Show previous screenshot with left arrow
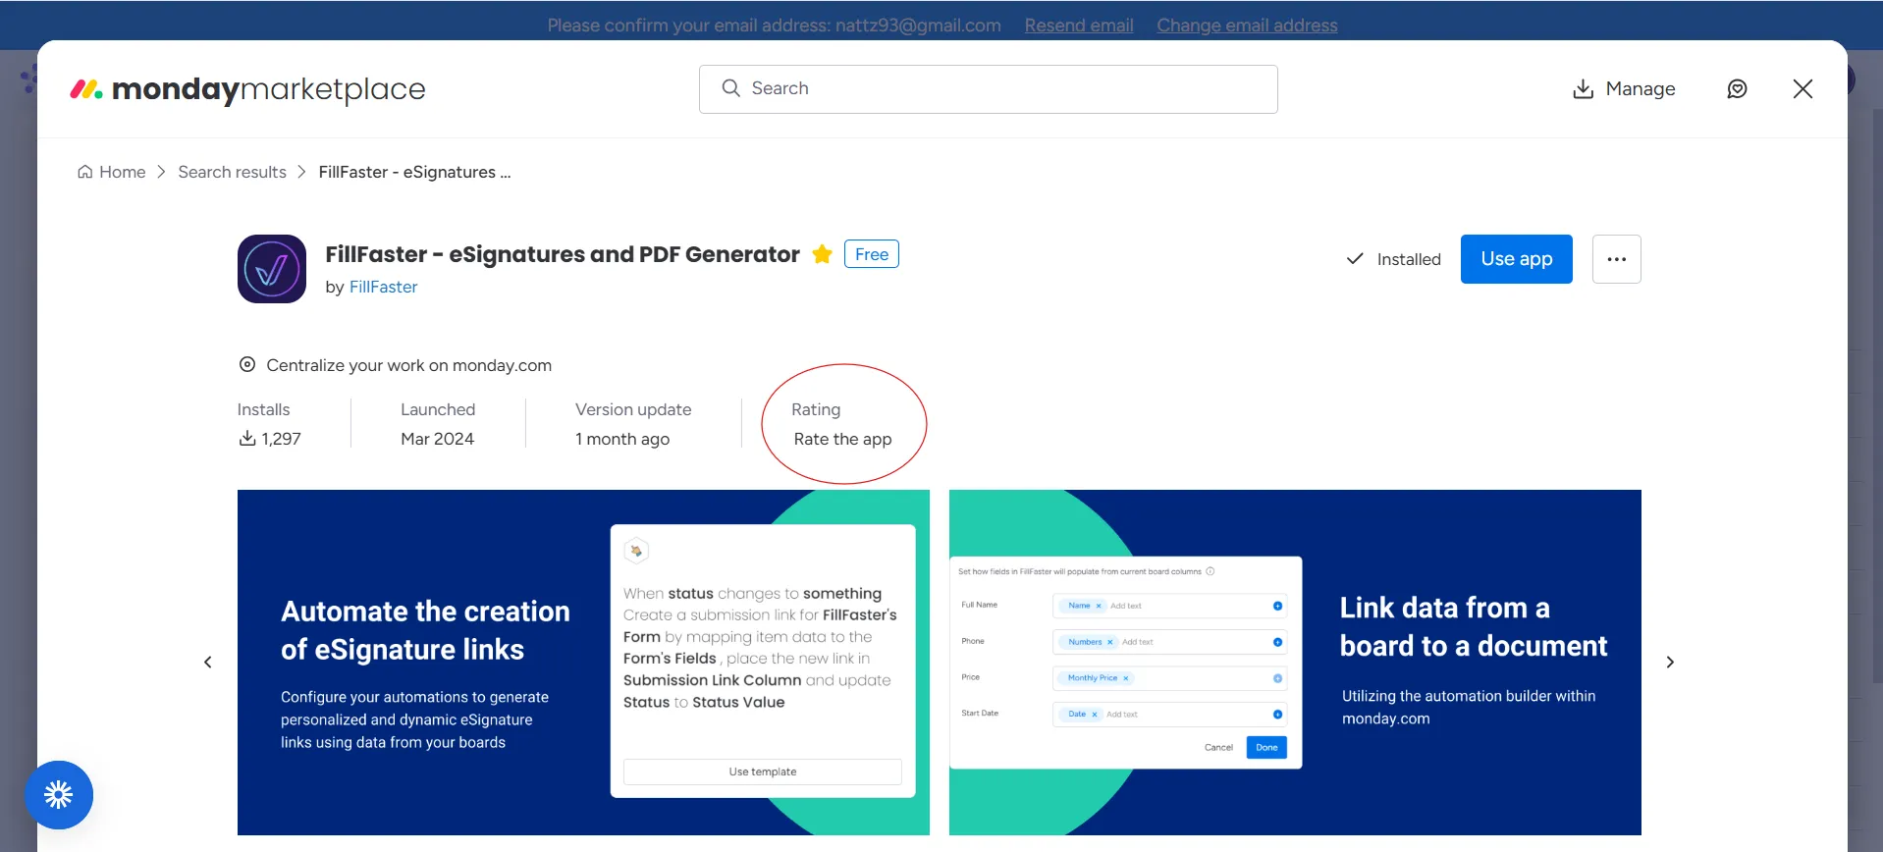Viewport: 1883px width, 852px height. point(208,663)
